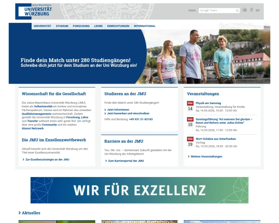Screen dimensions: 279x223
Task: Open the FORSCHUNG menu
Action: [81, 26]
